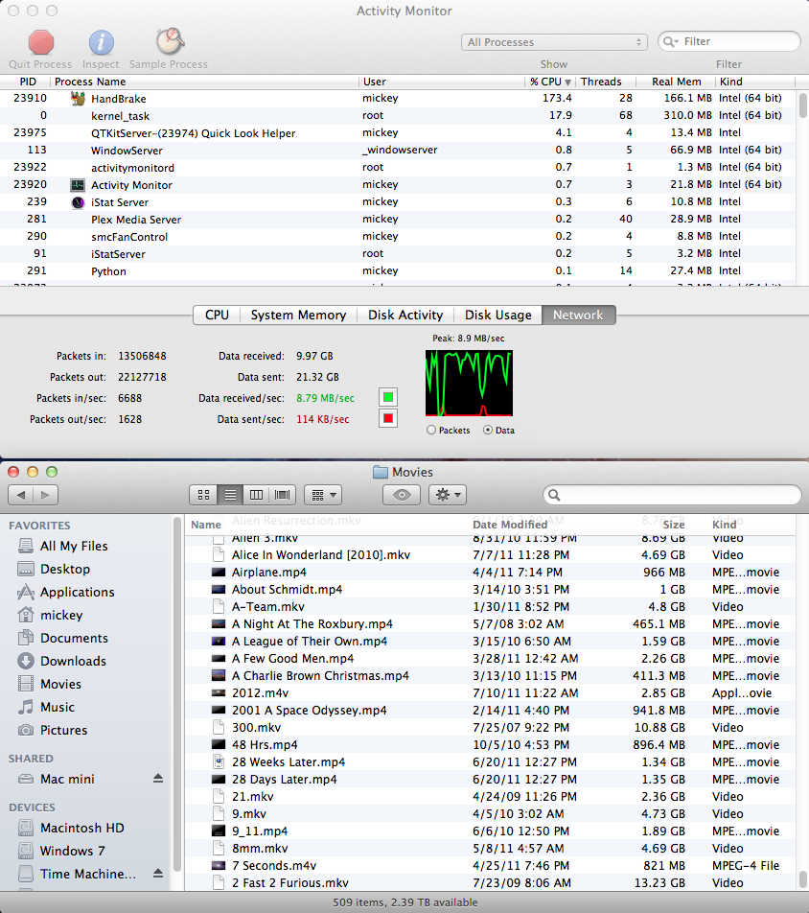The width and height of the screenshot is (809, 913).
Task: Click the network activity graph
Action: coord(469,384)
